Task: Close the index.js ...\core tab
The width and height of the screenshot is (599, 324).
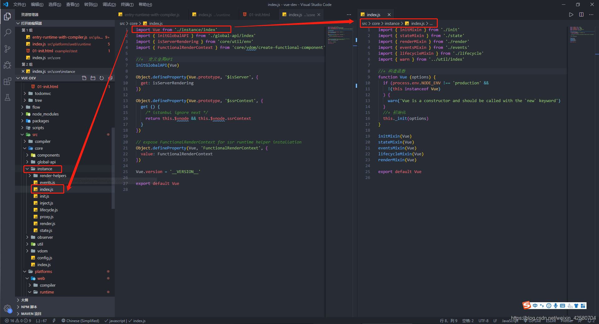Action: 319,15
